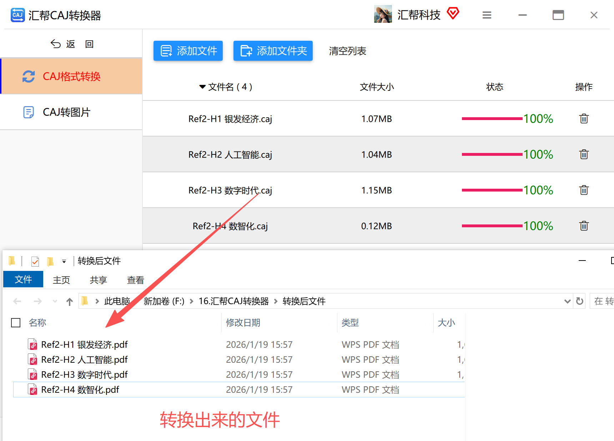Open the 查看 ribbon tab

[136, 280]
